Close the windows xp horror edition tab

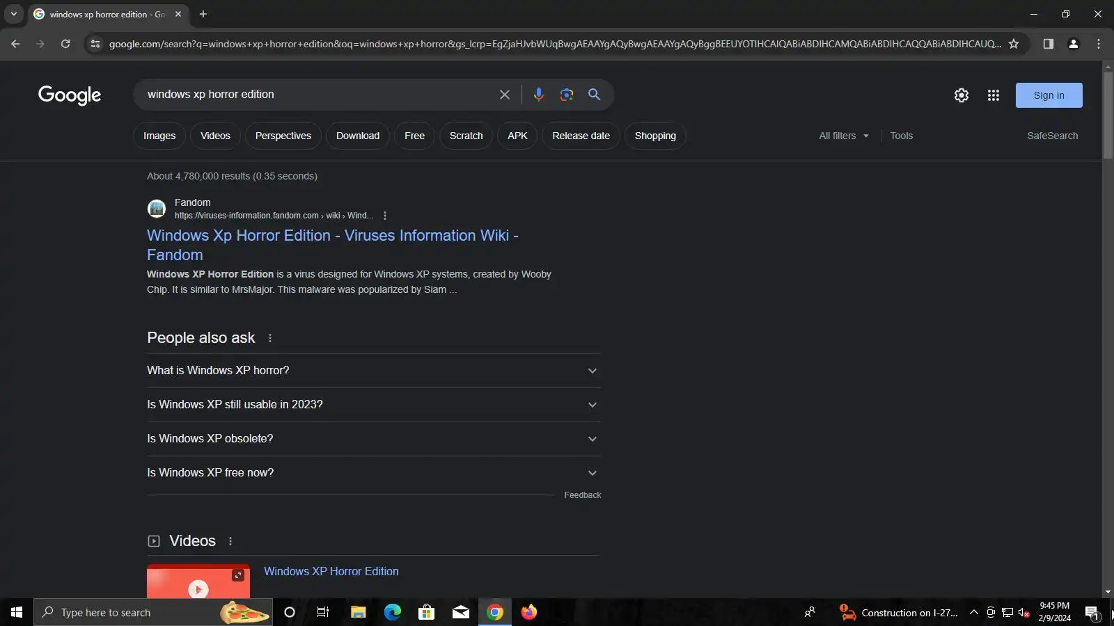click(178, 14)
